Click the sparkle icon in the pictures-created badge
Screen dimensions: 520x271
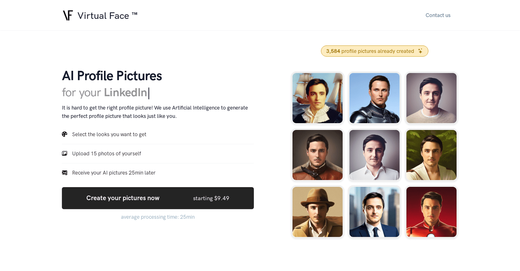(420, 51)
